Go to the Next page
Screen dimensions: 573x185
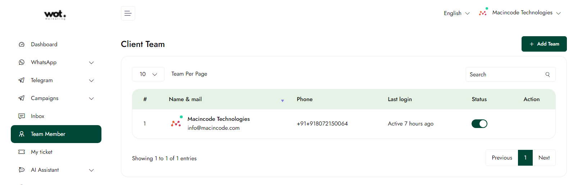[544, 158]
